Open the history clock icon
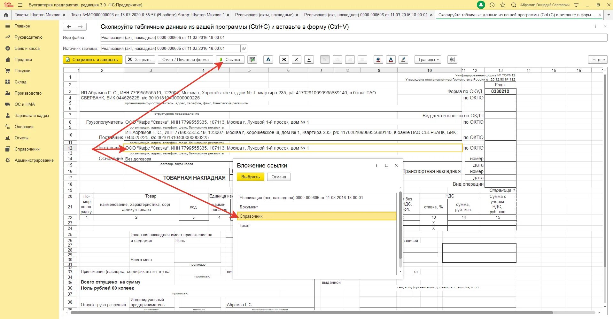Viewport: 613px width, 319px height. [492, 5]
